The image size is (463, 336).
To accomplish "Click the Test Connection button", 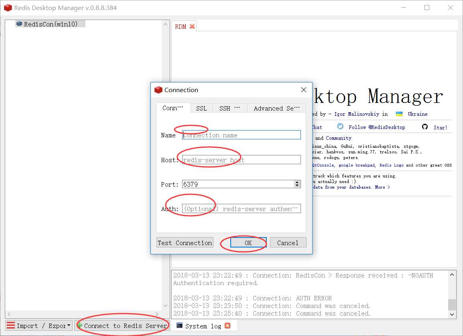I will (185, 243).
